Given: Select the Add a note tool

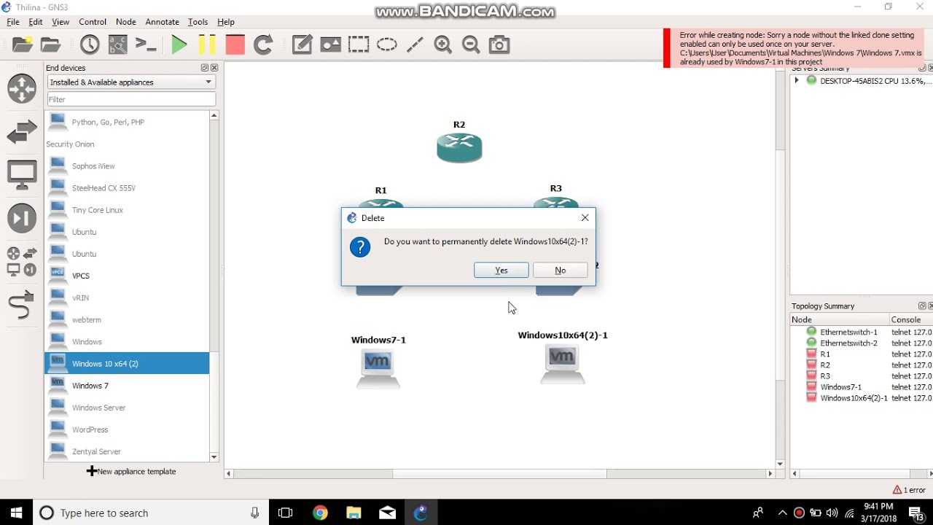Looking at the screenshot, I should click(302, 45).
